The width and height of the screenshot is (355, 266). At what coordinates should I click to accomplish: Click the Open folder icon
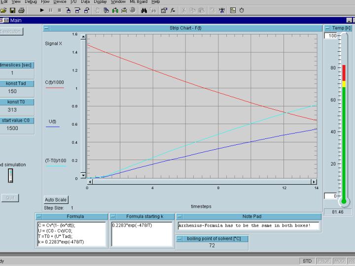pos(4,10)
